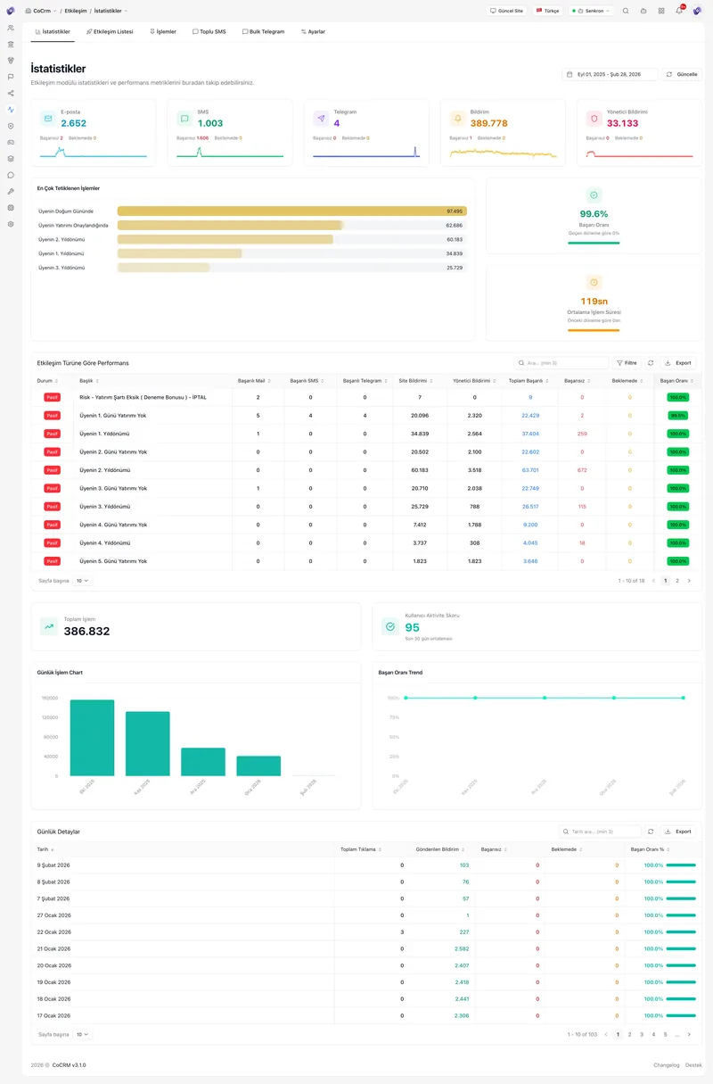Image resolution: width=713 pixels, height=1084 pixels.
Task: Open the chat bubble sidebar icon
Action: [11, 175]
